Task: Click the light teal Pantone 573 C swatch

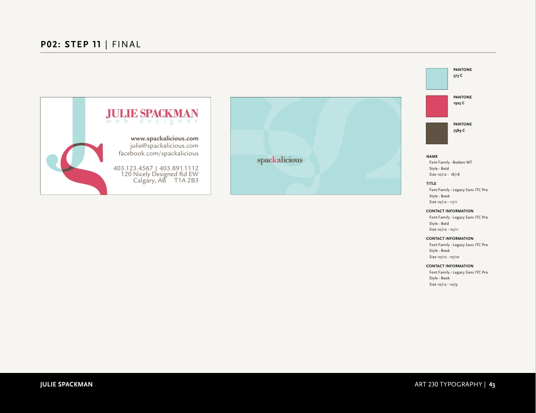Action: (x=437, y=79)
